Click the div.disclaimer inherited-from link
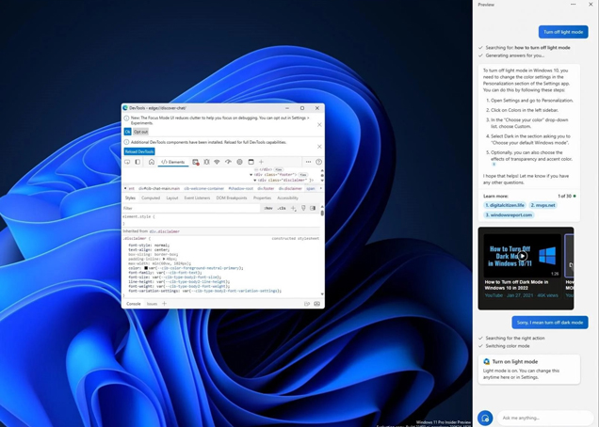This screenshot has width=599, height=427. (164, 231)
